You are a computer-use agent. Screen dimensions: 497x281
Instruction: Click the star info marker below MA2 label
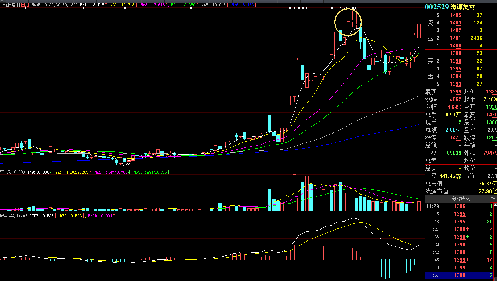[x=124, y=8]
